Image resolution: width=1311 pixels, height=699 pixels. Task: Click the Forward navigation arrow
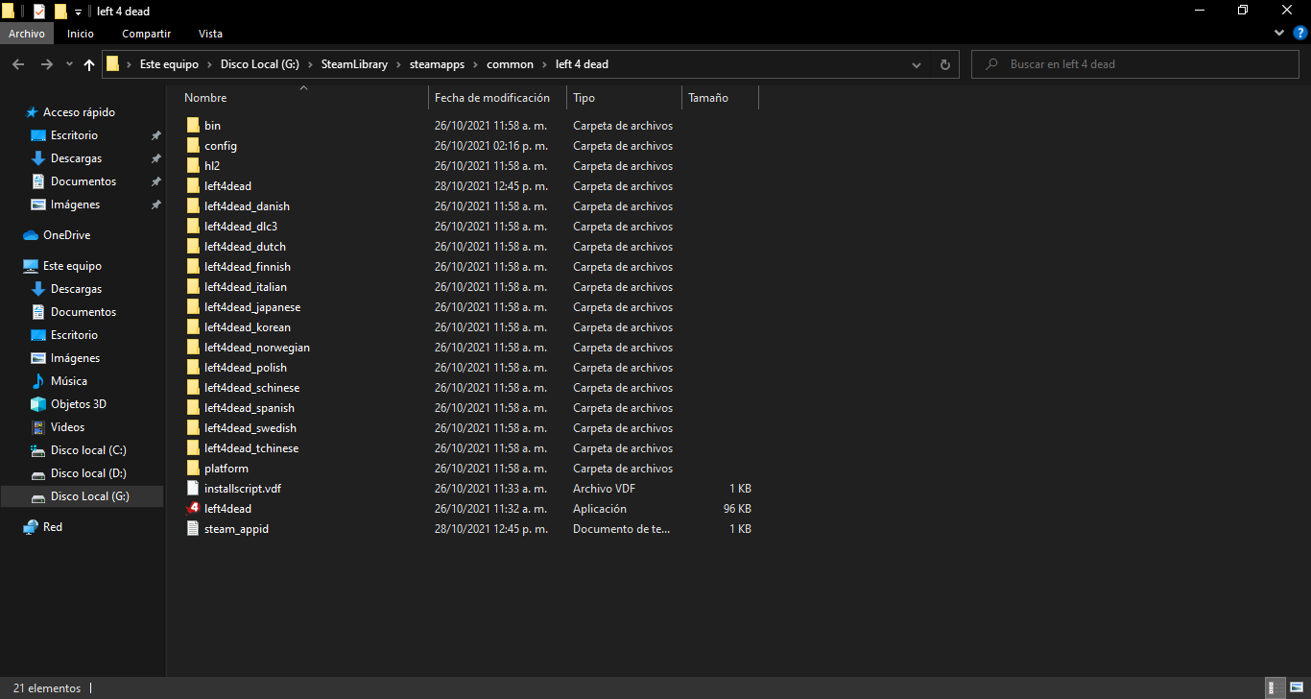point(46,64)
